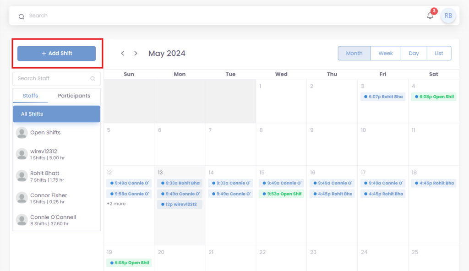Navigate to previous month with left chevron
This screenshot has width=469, height=271.
pos(122,53)
